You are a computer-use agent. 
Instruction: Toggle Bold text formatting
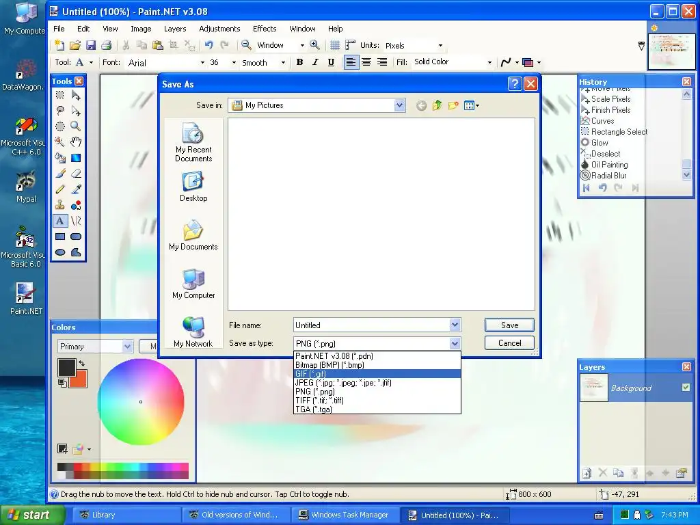pos(299,62)
